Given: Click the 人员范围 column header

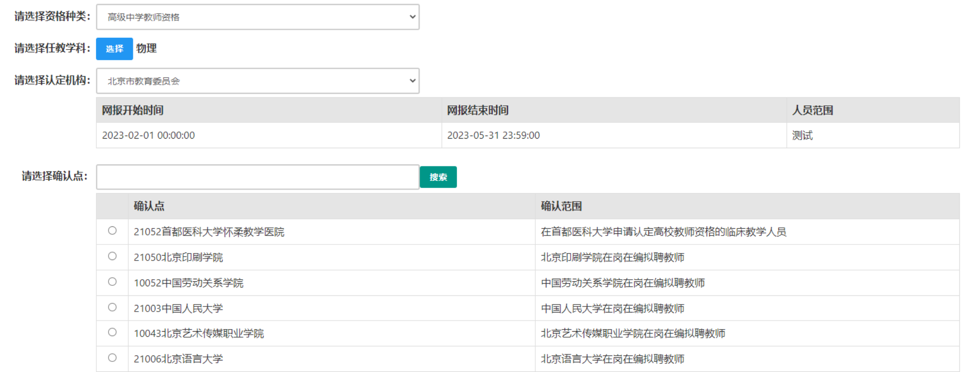Looking at the screenshot, I should 812,110.
